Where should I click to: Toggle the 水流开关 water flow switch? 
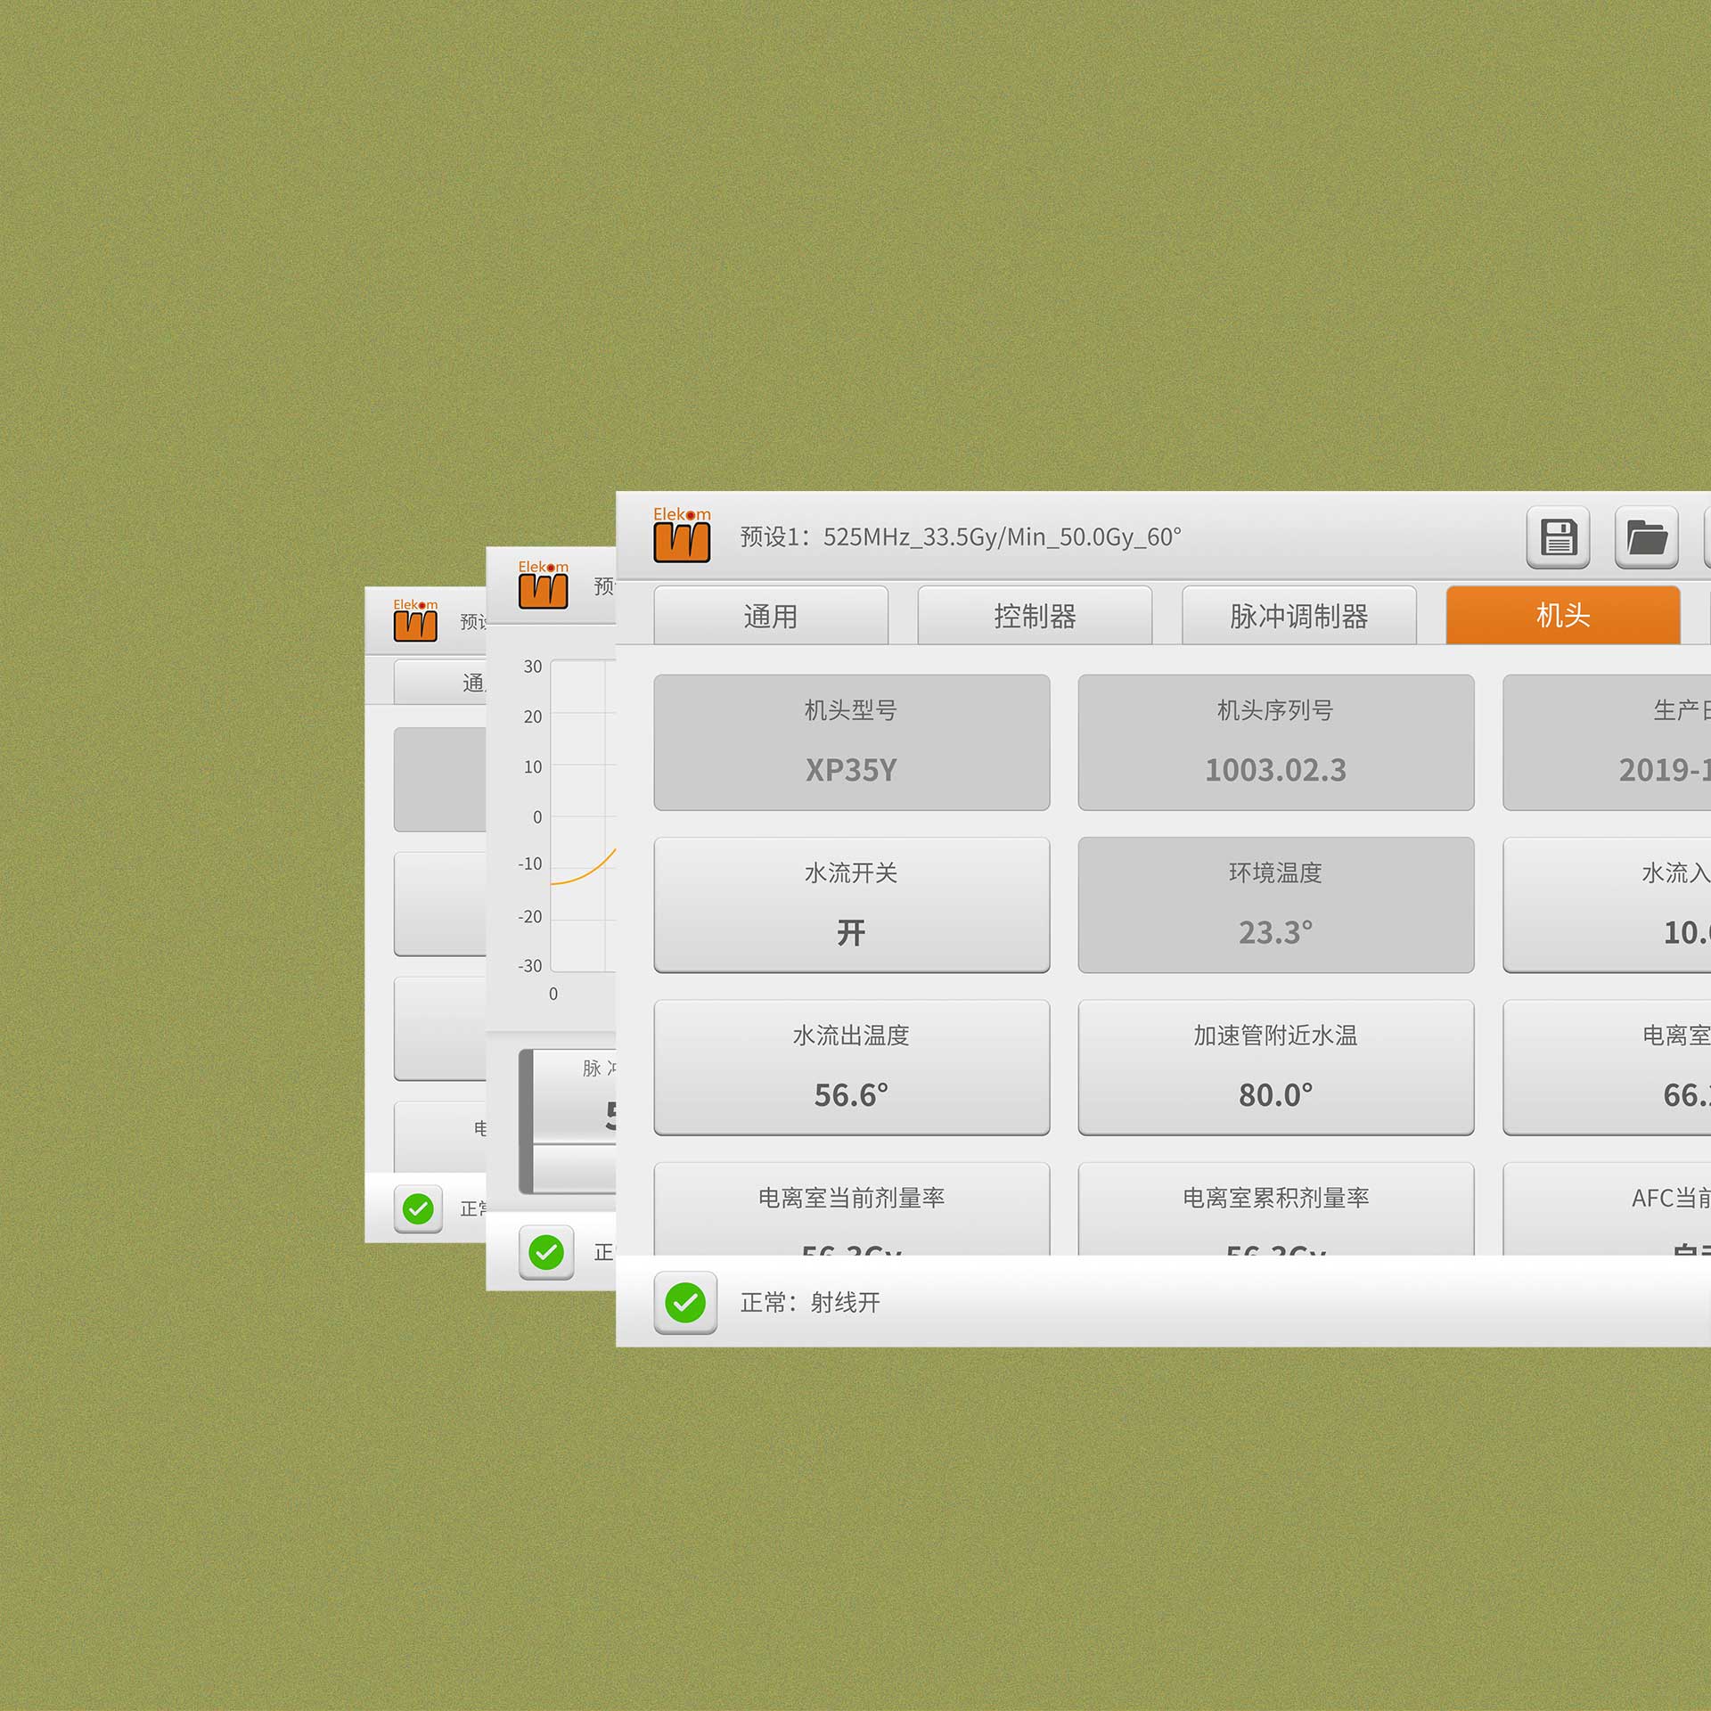coord(851,905)
